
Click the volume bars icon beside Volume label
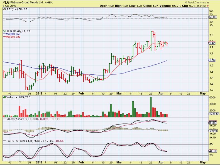click(4, 97)
